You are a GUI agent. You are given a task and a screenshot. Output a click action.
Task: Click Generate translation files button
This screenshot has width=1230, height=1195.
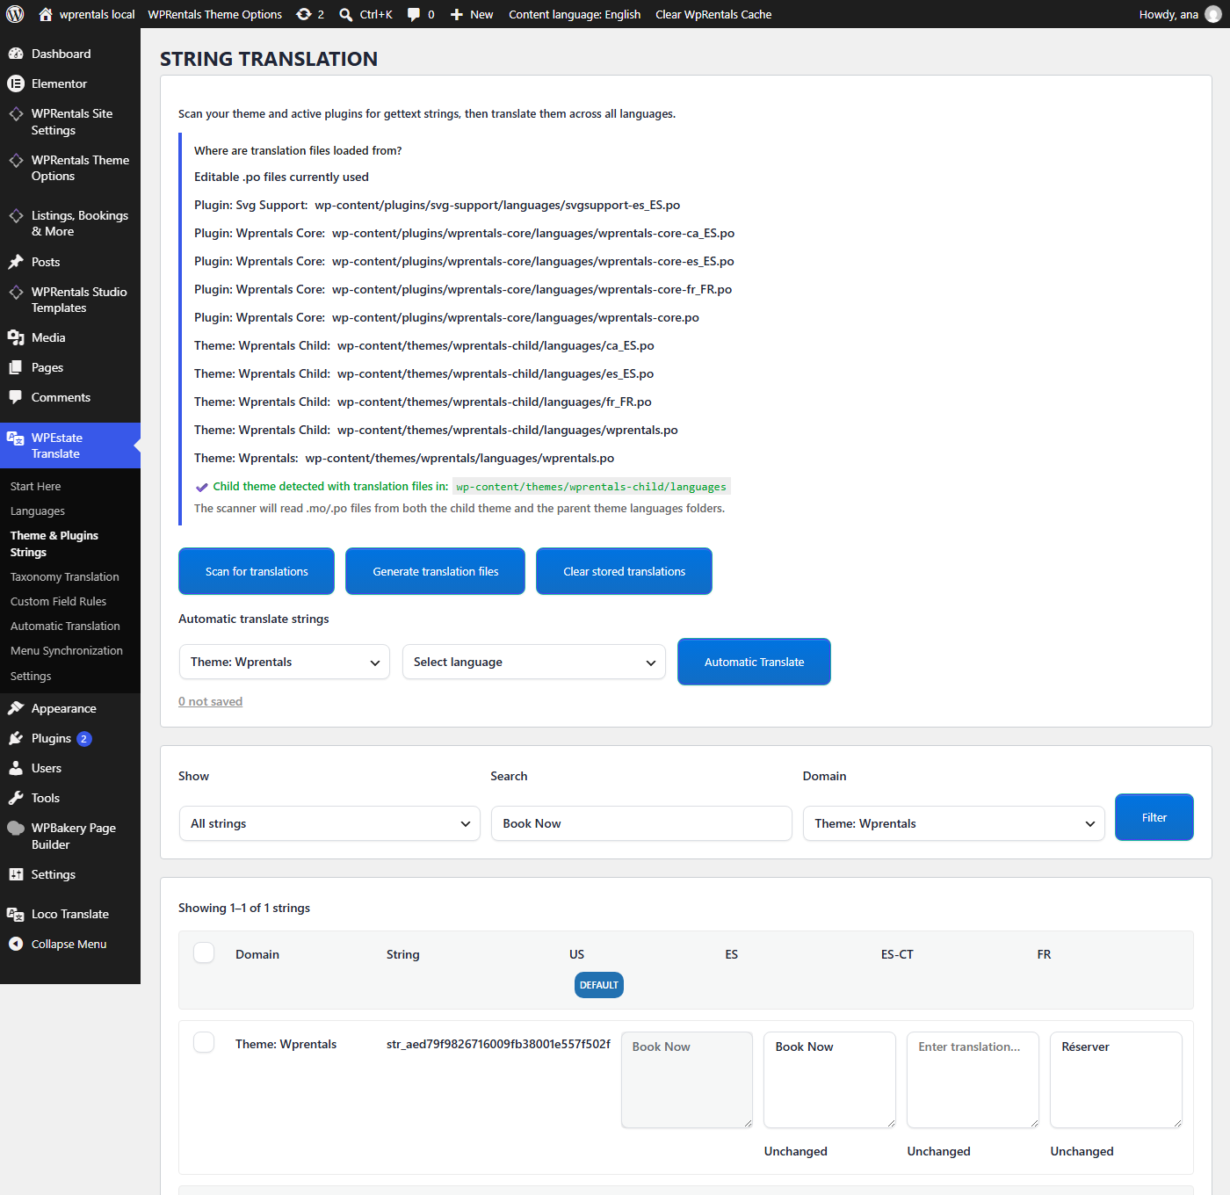point(436,571)
